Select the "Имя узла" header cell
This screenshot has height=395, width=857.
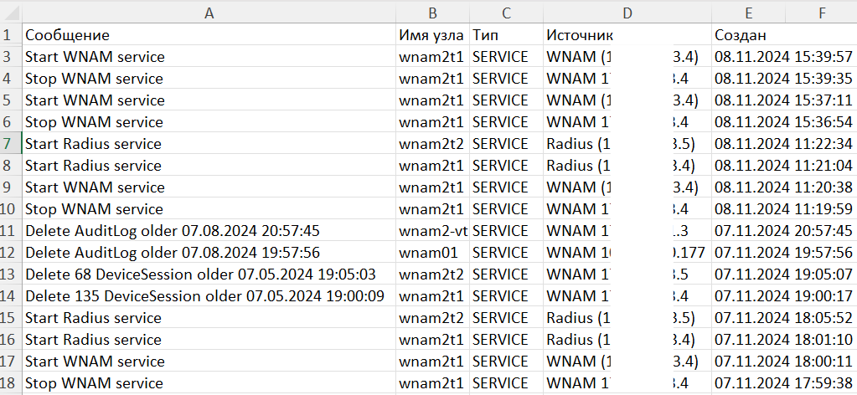pos(431,35)
